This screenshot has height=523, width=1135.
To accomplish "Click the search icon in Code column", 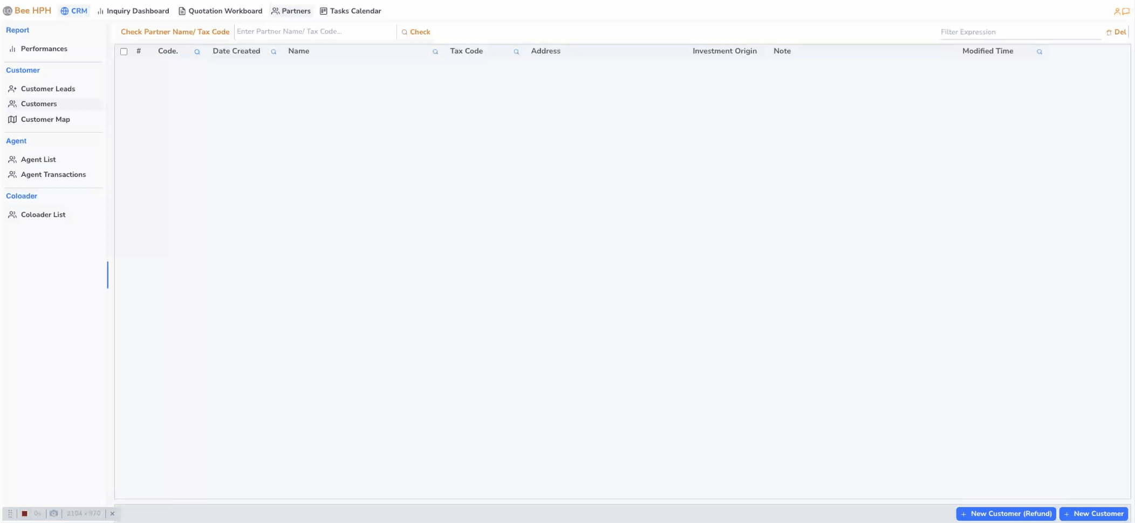I will (x=197, y=52).
